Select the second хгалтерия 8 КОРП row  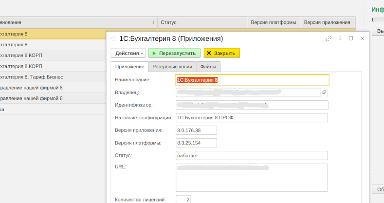point(53,66)
